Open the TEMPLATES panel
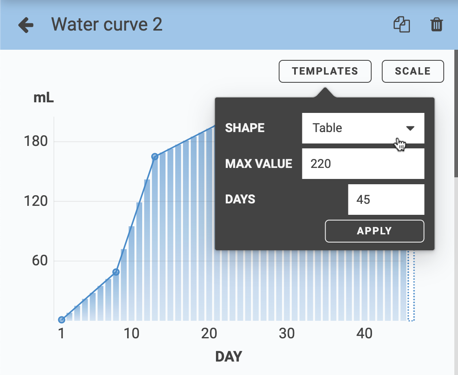 coord(325,71)
